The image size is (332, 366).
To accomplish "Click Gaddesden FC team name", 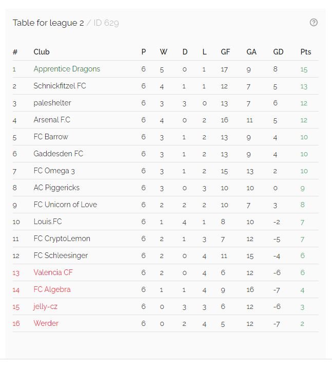I will point(58,154).
